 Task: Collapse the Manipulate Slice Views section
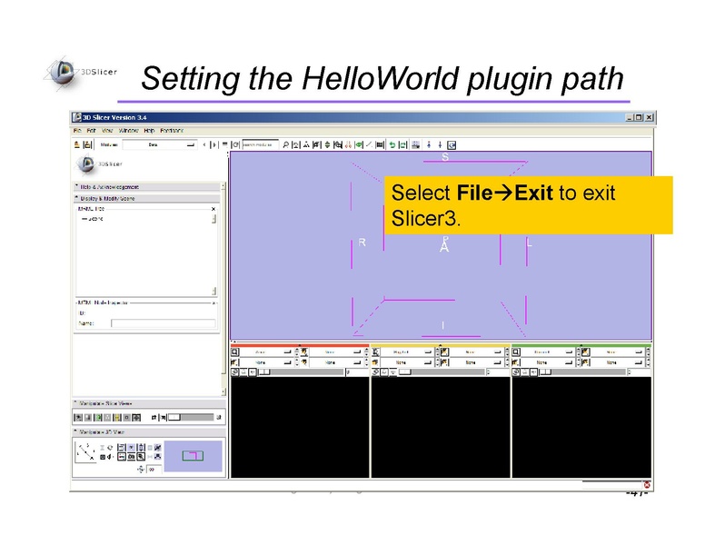coord(149,403)
